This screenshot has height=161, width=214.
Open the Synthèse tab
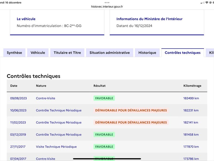coord(14,53)
